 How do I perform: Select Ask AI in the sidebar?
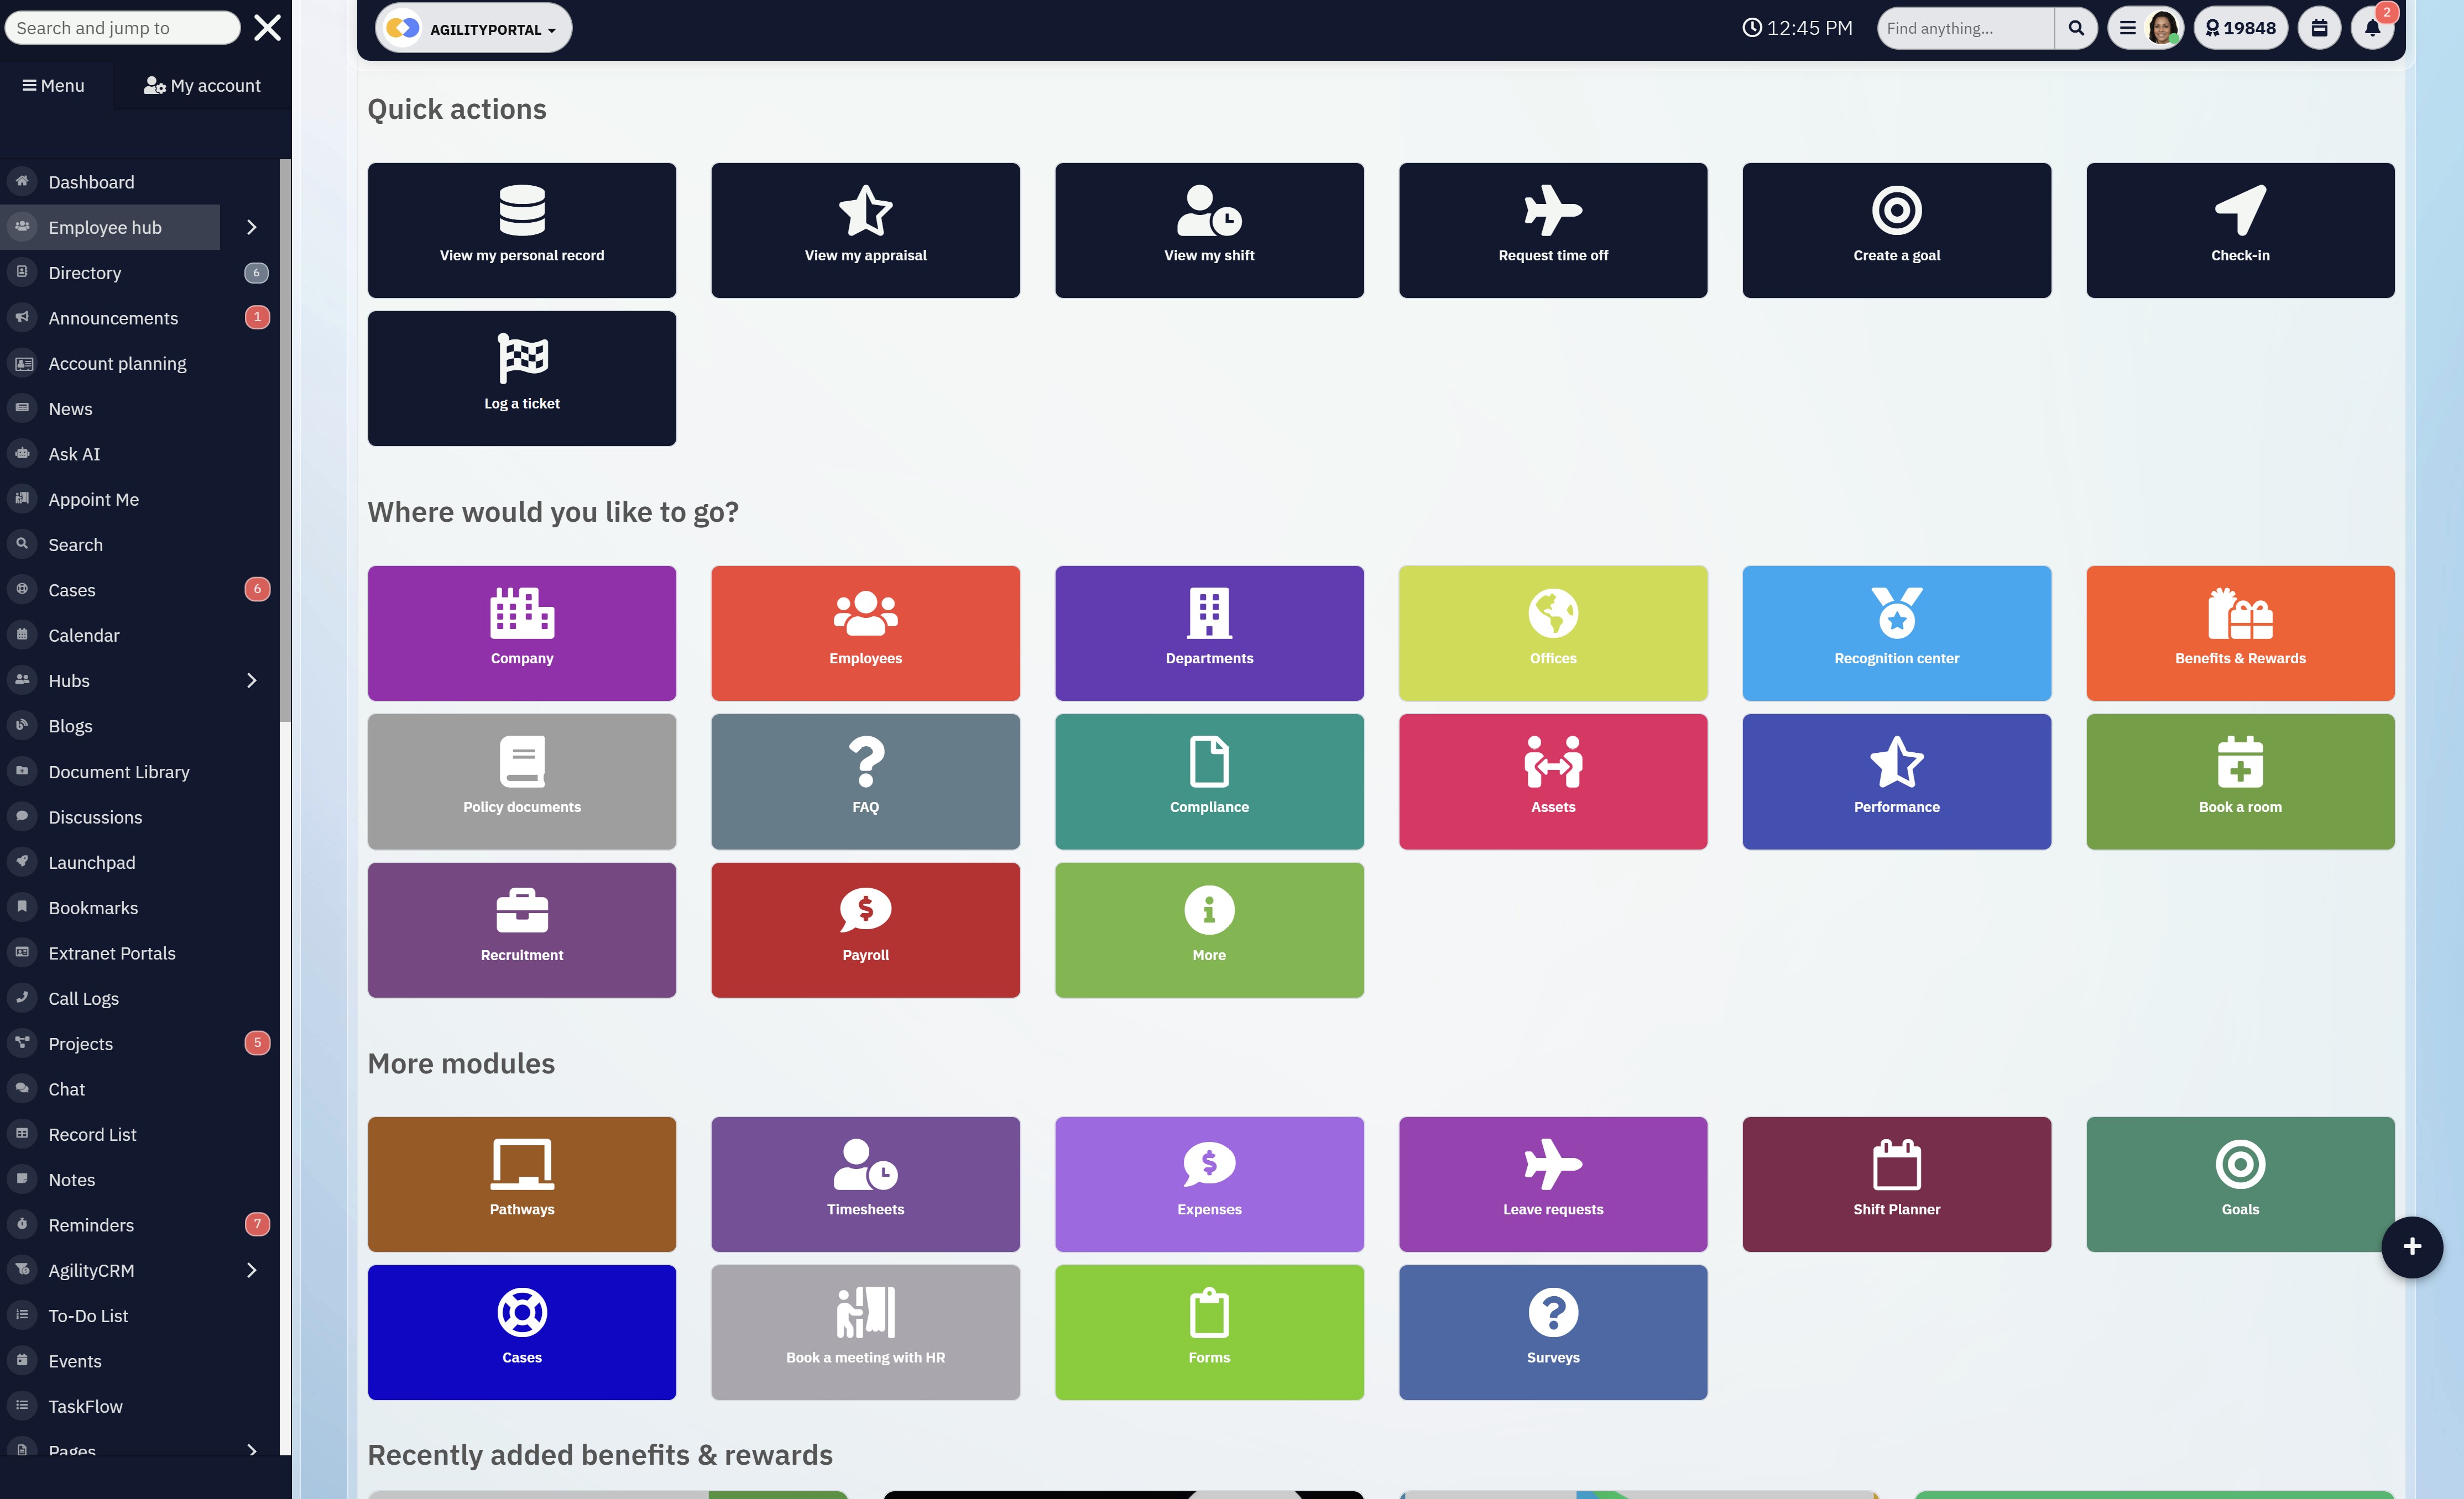pyautogui.click(x=74, y=453)
